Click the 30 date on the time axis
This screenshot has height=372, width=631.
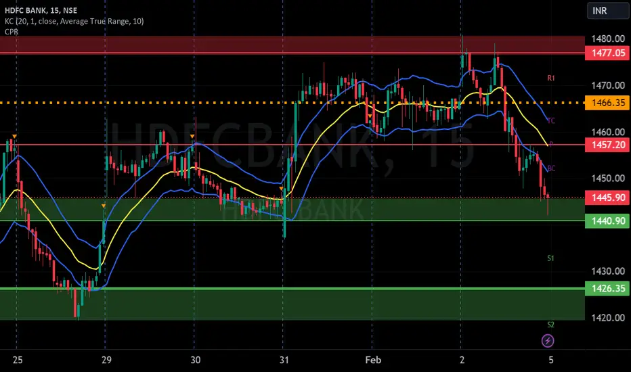point(195,360)
